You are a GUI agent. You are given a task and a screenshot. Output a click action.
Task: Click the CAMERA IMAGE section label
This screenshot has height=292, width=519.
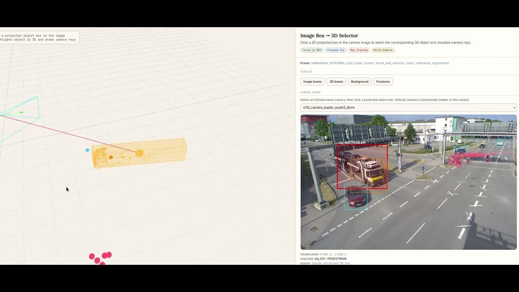(311, 92)
